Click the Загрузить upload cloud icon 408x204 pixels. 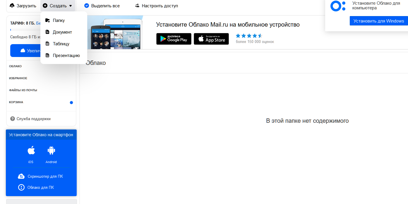pyautogui.click(x=12, y=6)
